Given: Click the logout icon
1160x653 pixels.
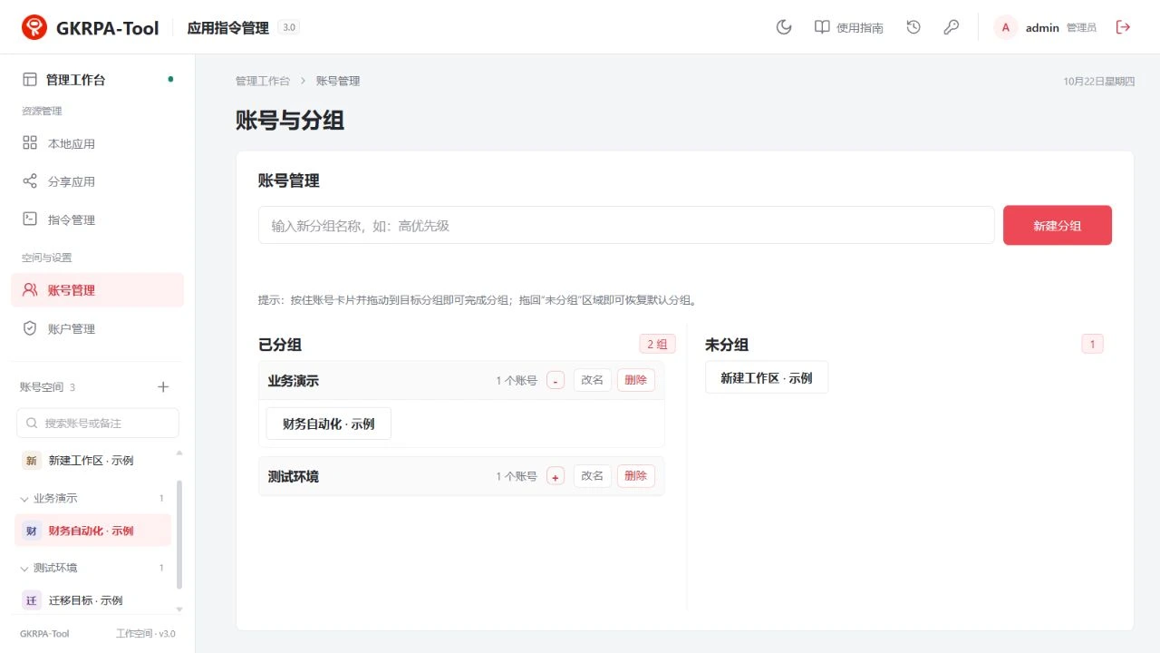Looking at the screenshot, I should coord(1124,27).
